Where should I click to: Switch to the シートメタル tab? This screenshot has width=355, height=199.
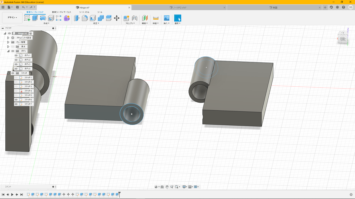(x=84, y=12)
